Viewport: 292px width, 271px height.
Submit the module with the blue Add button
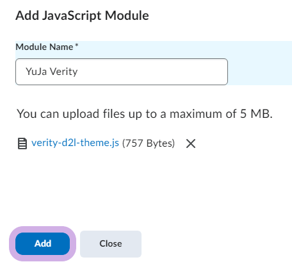pyautogui.click(x=42, y=243)
